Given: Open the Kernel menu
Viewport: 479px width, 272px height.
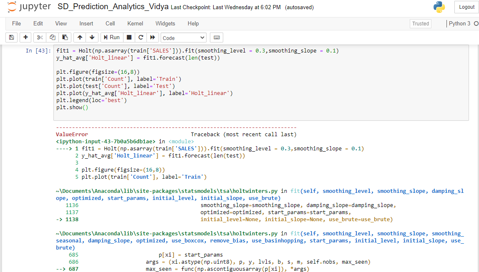Looking at the screenshot, I should pyautogui.click(x=135, y=24).
